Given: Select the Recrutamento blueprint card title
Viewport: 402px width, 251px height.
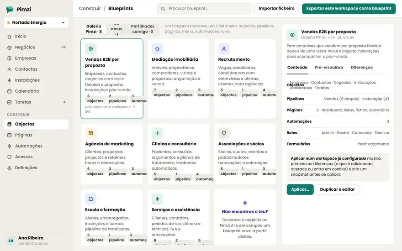Looking at the screenshot, I should coord(234,59).
